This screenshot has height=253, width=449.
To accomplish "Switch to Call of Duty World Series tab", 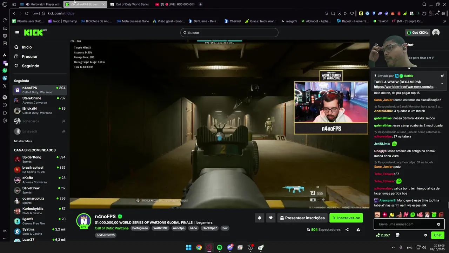I will [x=130, y=4].
